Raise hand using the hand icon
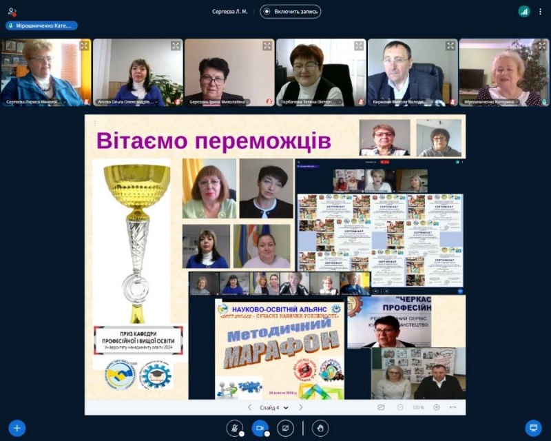This screenshot has width=551, height=441. [320, 428]
